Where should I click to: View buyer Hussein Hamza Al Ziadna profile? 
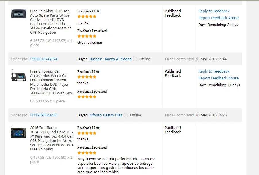[x=110, y=59]
